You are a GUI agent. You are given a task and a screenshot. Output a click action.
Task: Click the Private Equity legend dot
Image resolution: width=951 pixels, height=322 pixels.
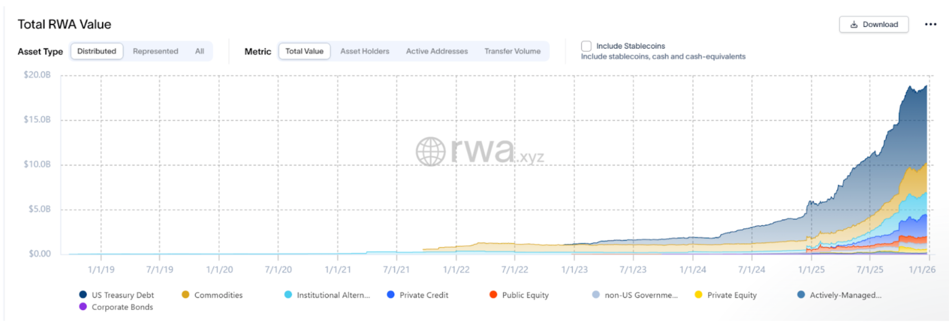[x=698, y=295]
